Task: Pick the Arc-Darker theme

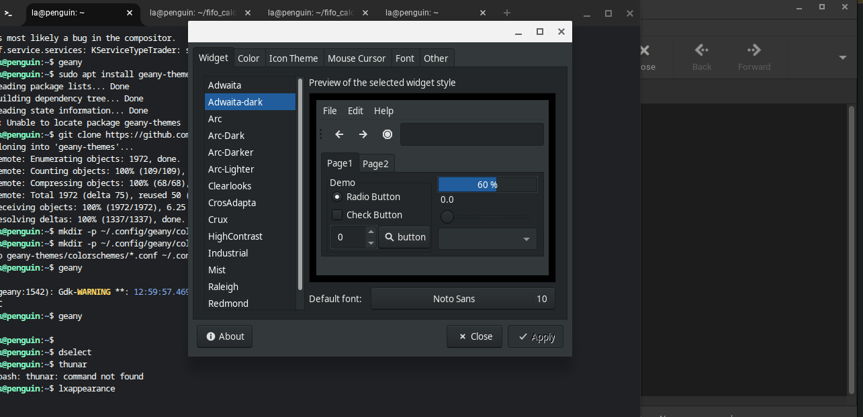Action: coord(250,152)
